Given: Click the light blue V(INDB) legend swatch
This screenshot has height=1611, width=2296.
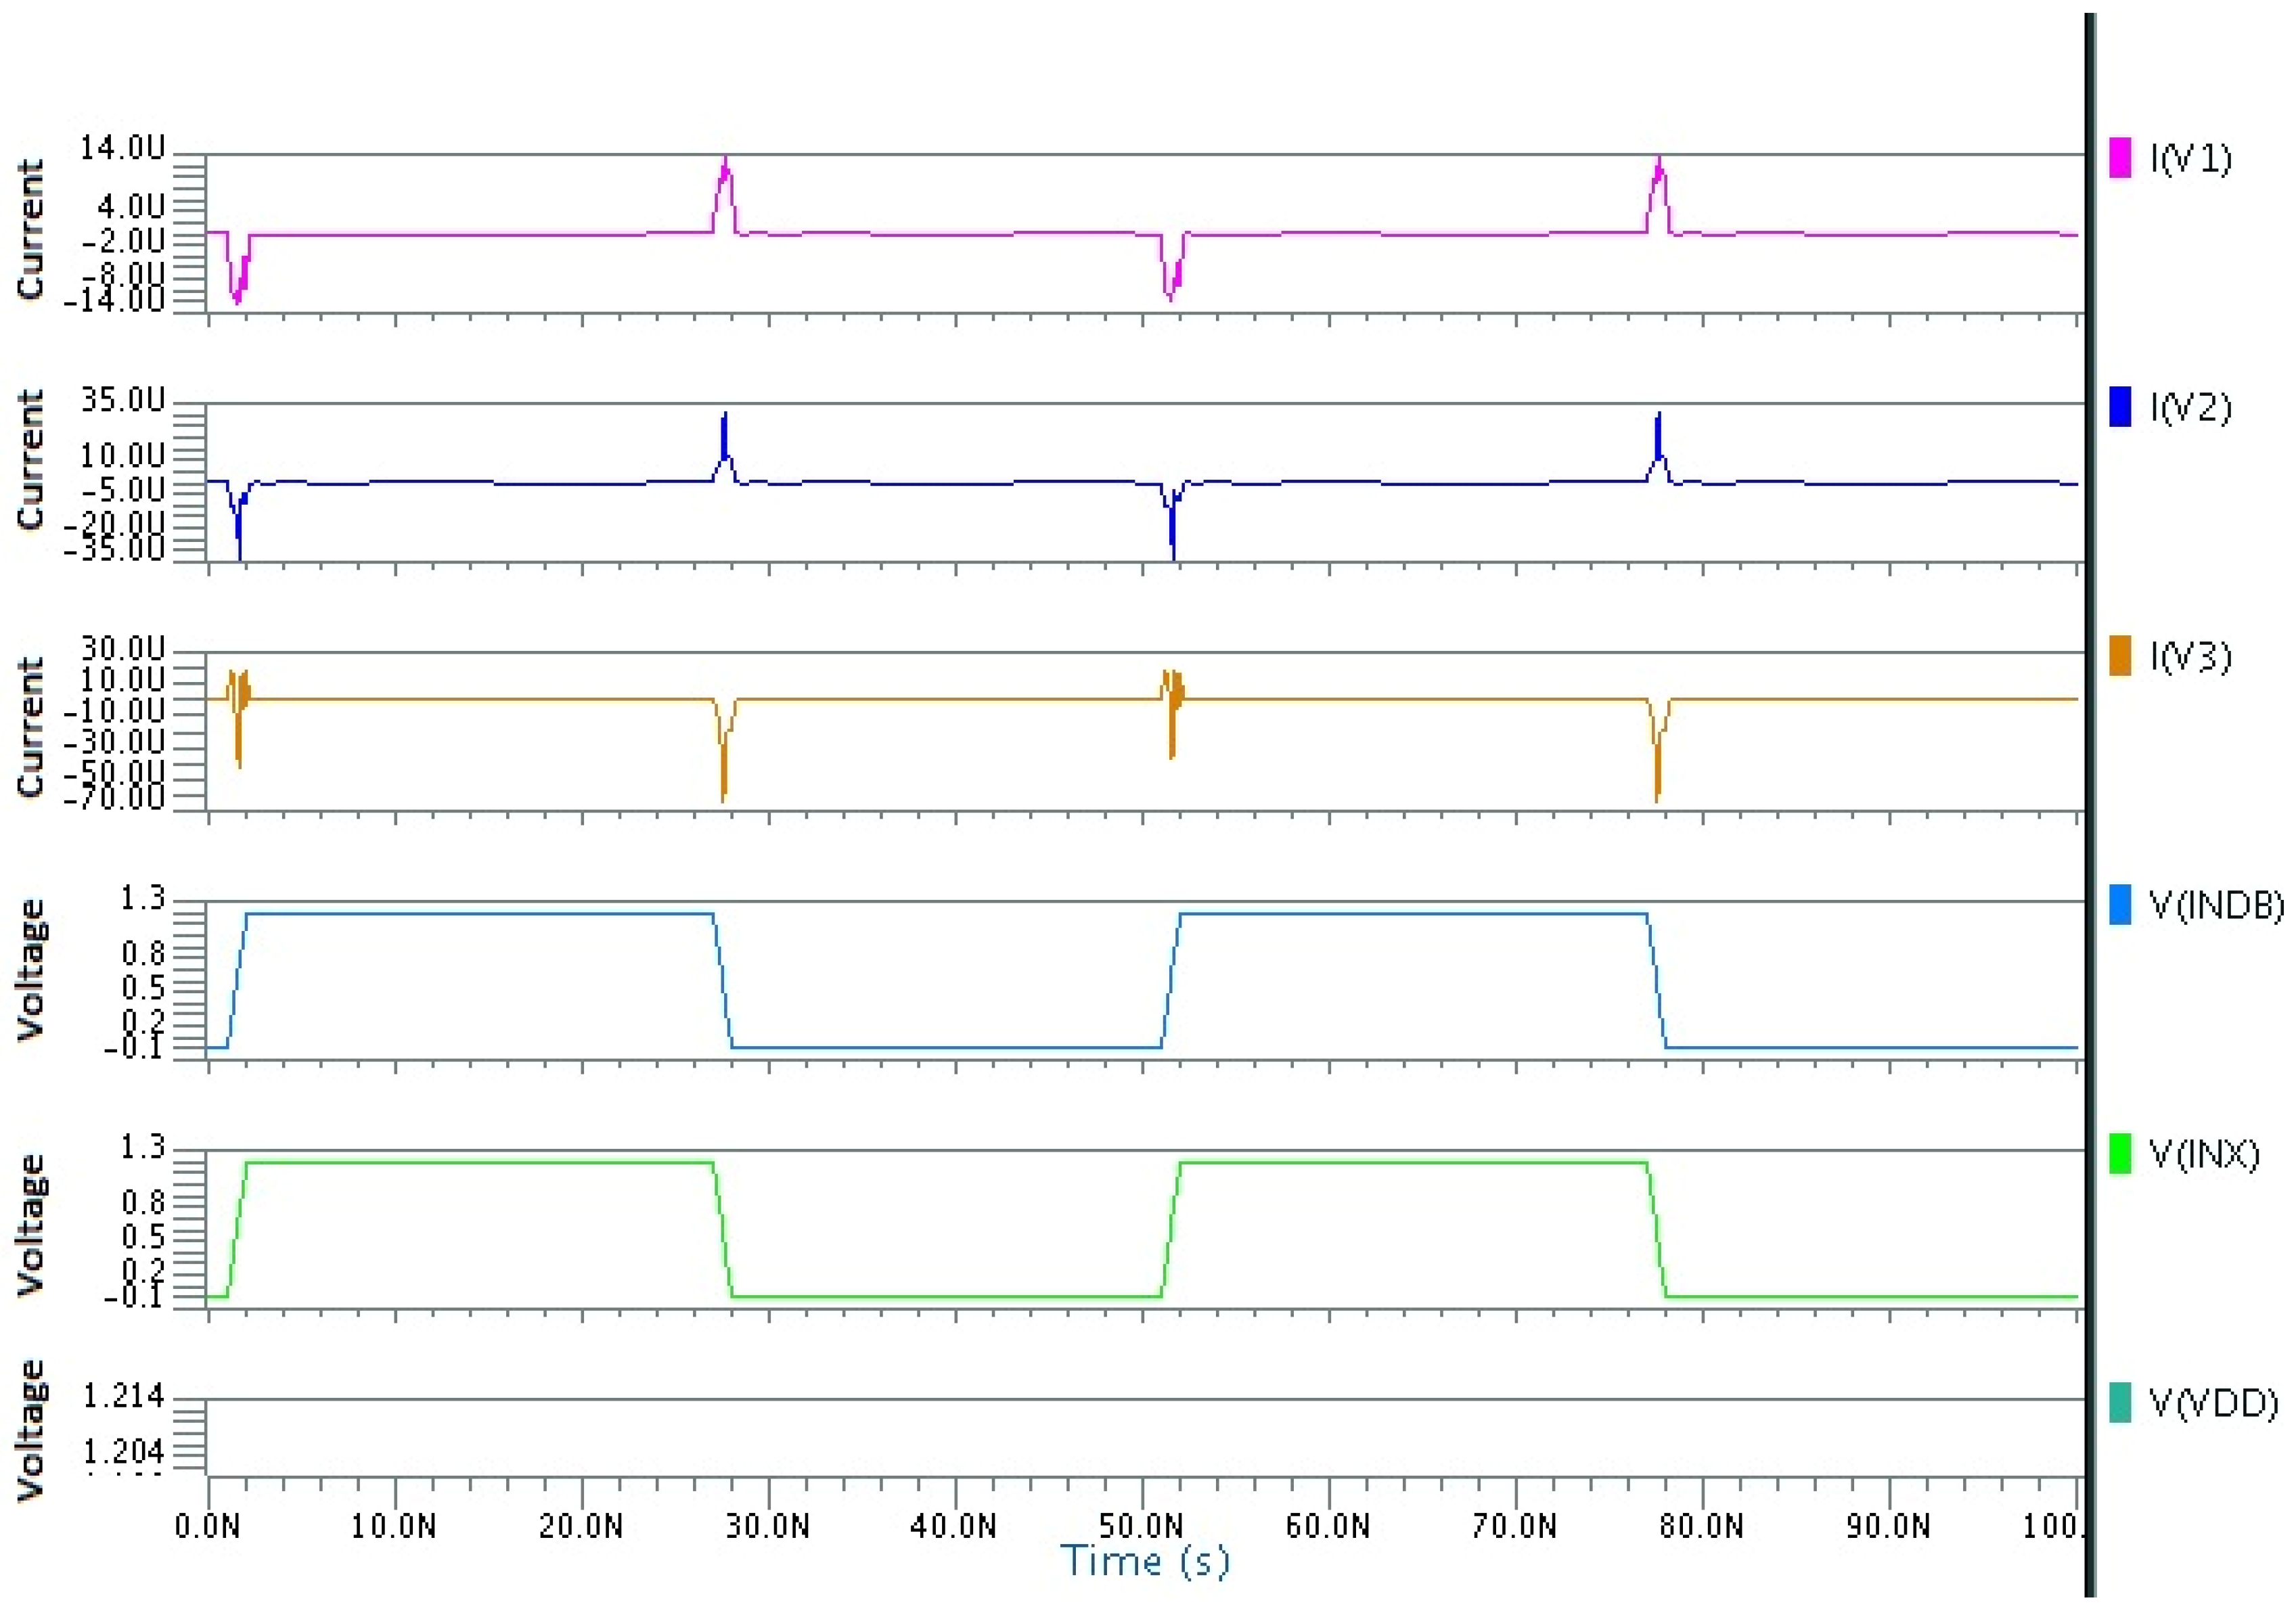Looking at the screenshot, I should [x=2119, y=904].
